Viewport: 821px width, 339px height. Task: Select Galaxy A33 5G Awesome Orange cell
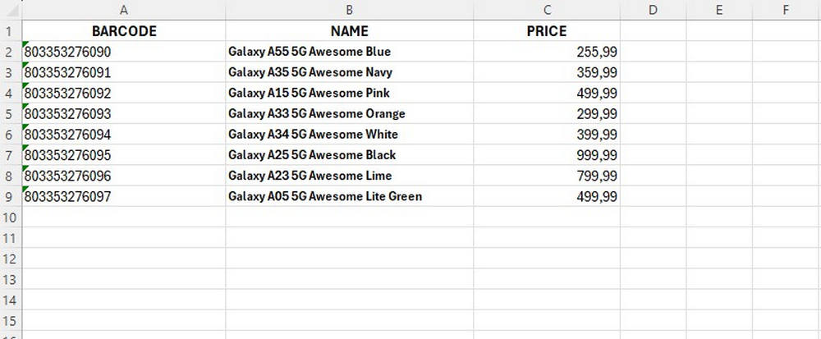[349, 113]
